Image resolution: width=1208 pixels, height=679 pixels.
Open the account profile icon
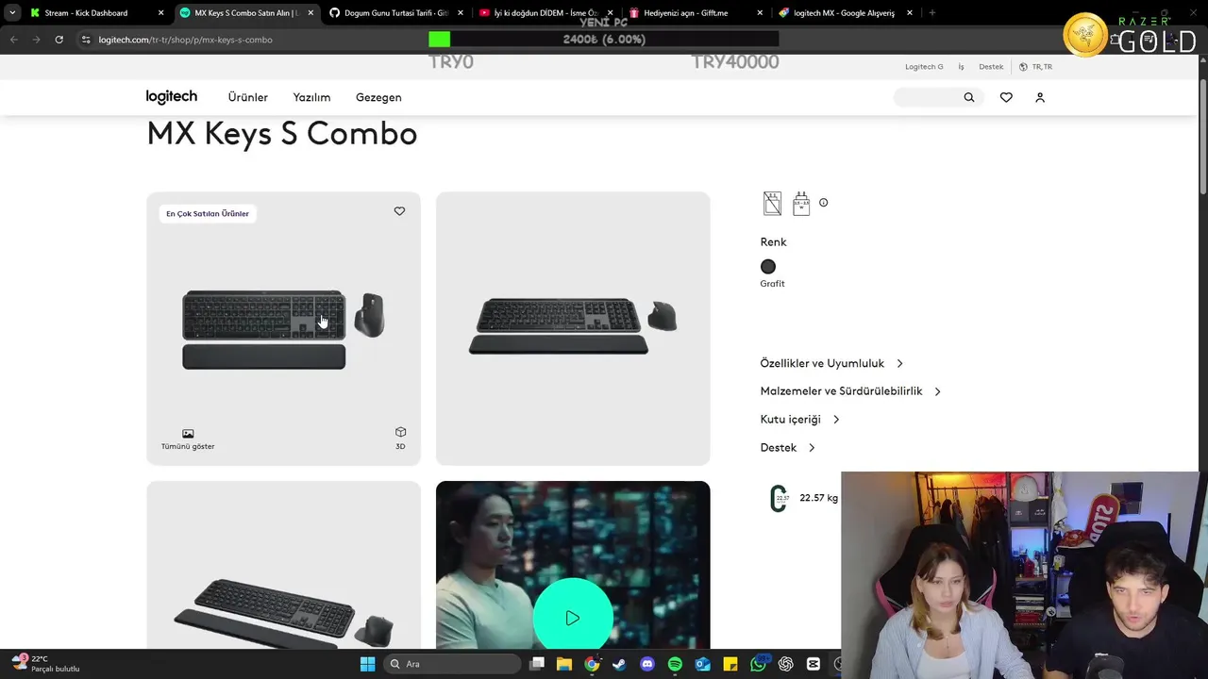[x=1040, y=97]
